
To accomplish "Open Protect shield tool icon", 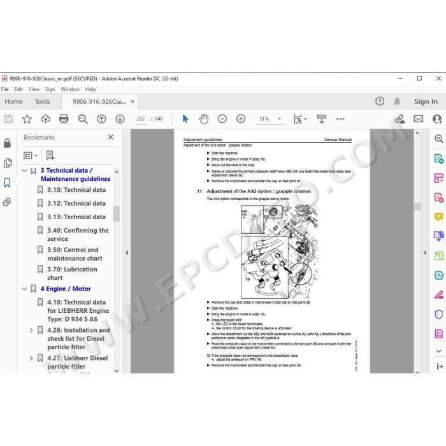I will (x=438, y=314).
